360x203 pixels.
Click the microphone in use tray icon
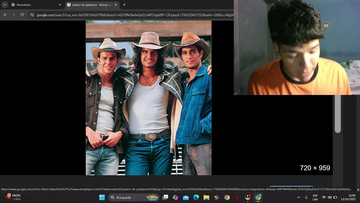pyautogui.click(x=306, y=197)
